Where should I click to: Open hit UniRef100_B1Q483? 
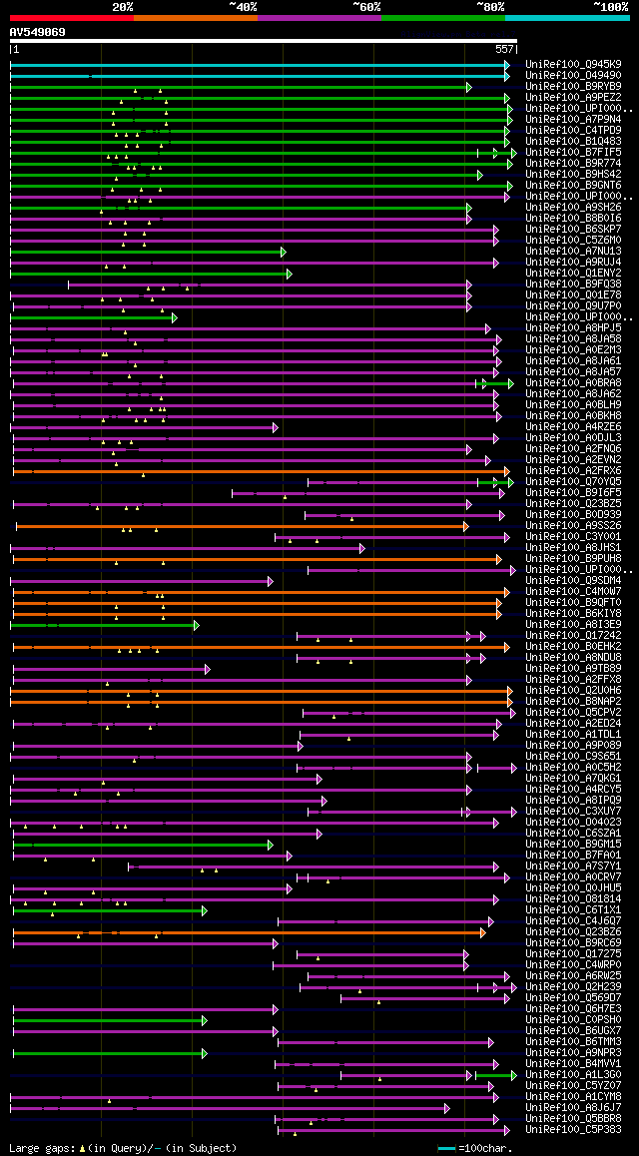(573, 141)
